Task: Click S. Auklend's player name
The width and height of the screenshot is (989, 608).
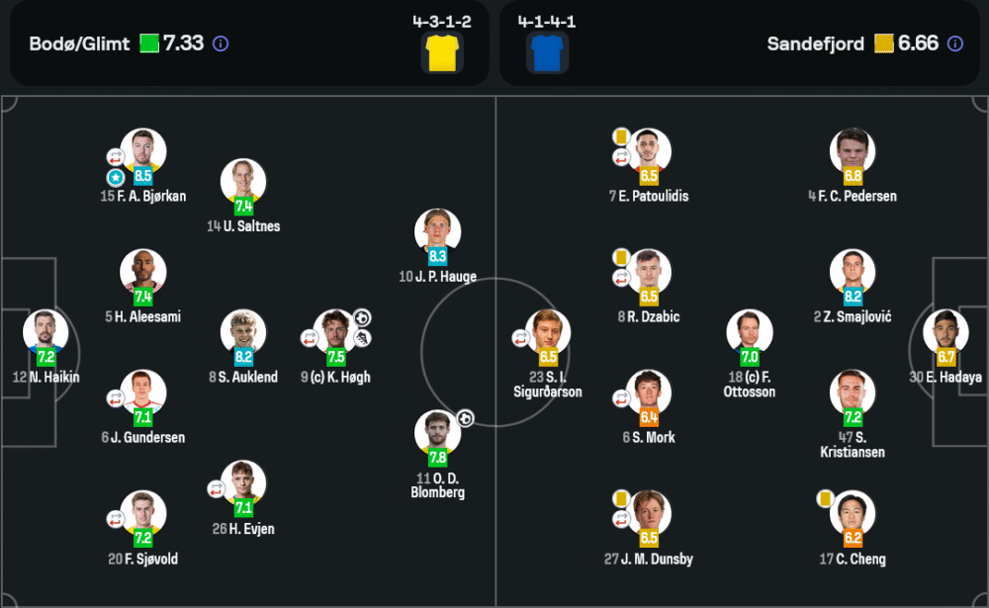Action: [x=242, y=377]
